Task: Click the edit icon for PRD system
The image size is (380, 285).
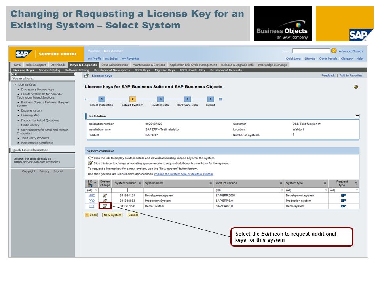Action: pos(104,201)
